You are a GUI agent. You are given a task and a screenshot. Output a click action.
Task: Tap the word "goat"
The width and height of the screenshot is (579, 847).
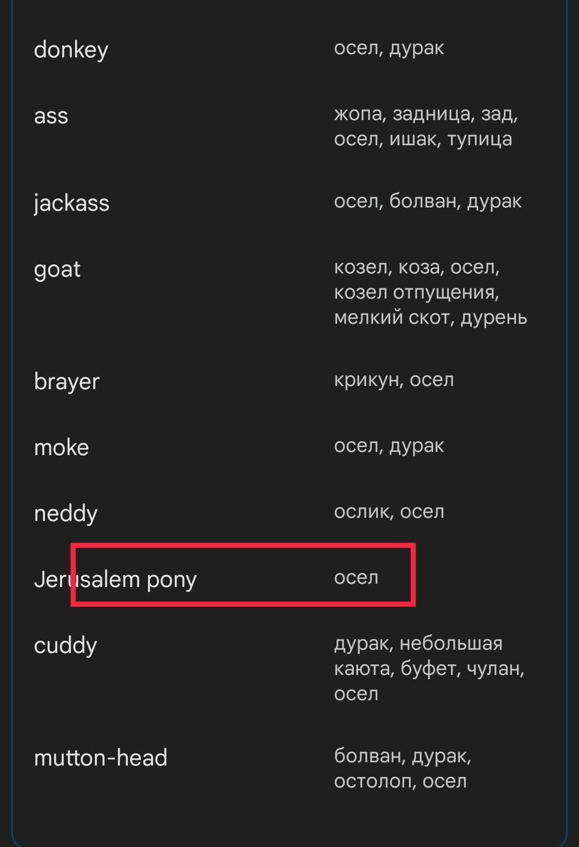[x=57, y=269]
